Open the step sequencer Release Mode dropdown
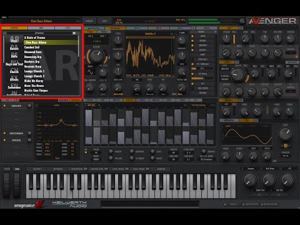This screenshot has width=300, height=225. pyautogui.click(x=206, y=159)
